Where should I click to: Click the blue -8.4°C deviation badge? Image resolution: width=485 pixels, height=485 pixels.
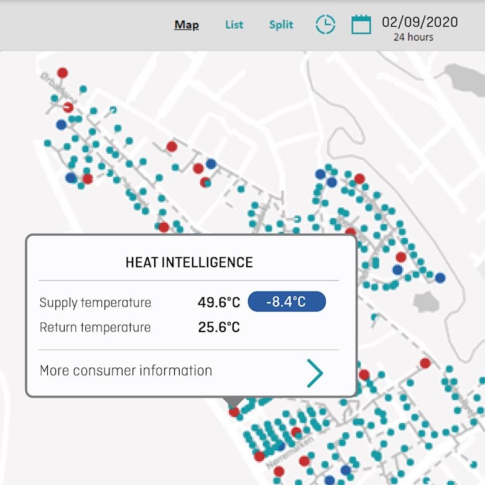(x=287, y=302)
